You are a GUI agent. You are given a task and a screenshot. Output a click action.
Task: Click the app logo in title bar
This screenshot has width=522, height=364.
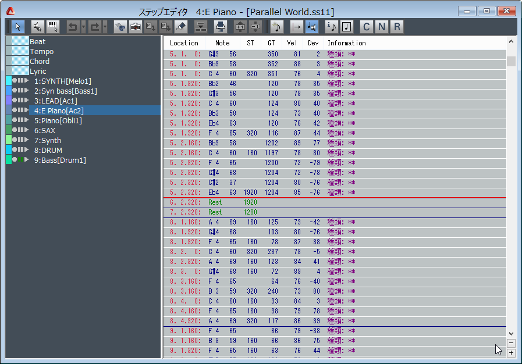(x=10, y=11)
